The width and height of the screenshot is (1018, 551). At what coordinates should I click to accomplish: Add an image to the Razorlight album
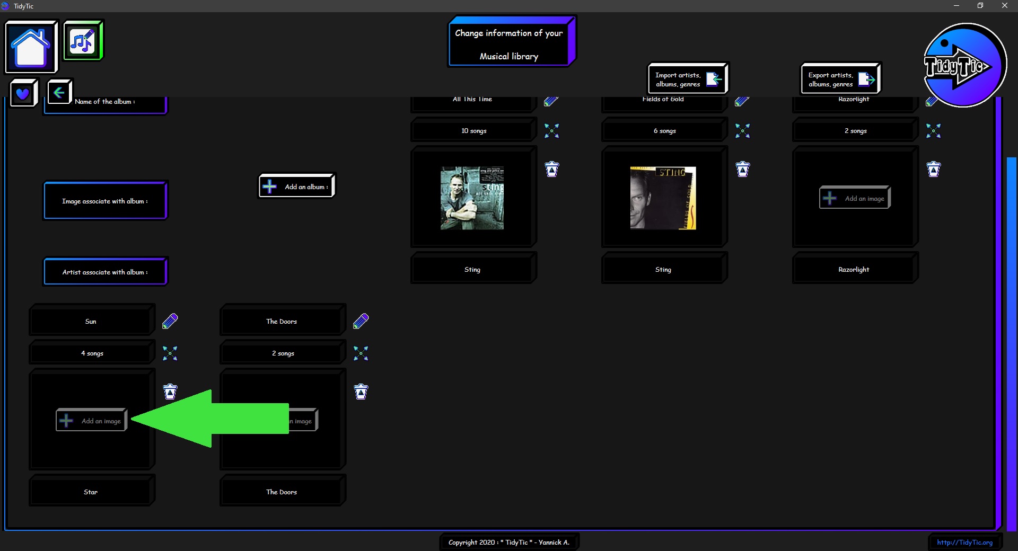click(x=855, y=198)
